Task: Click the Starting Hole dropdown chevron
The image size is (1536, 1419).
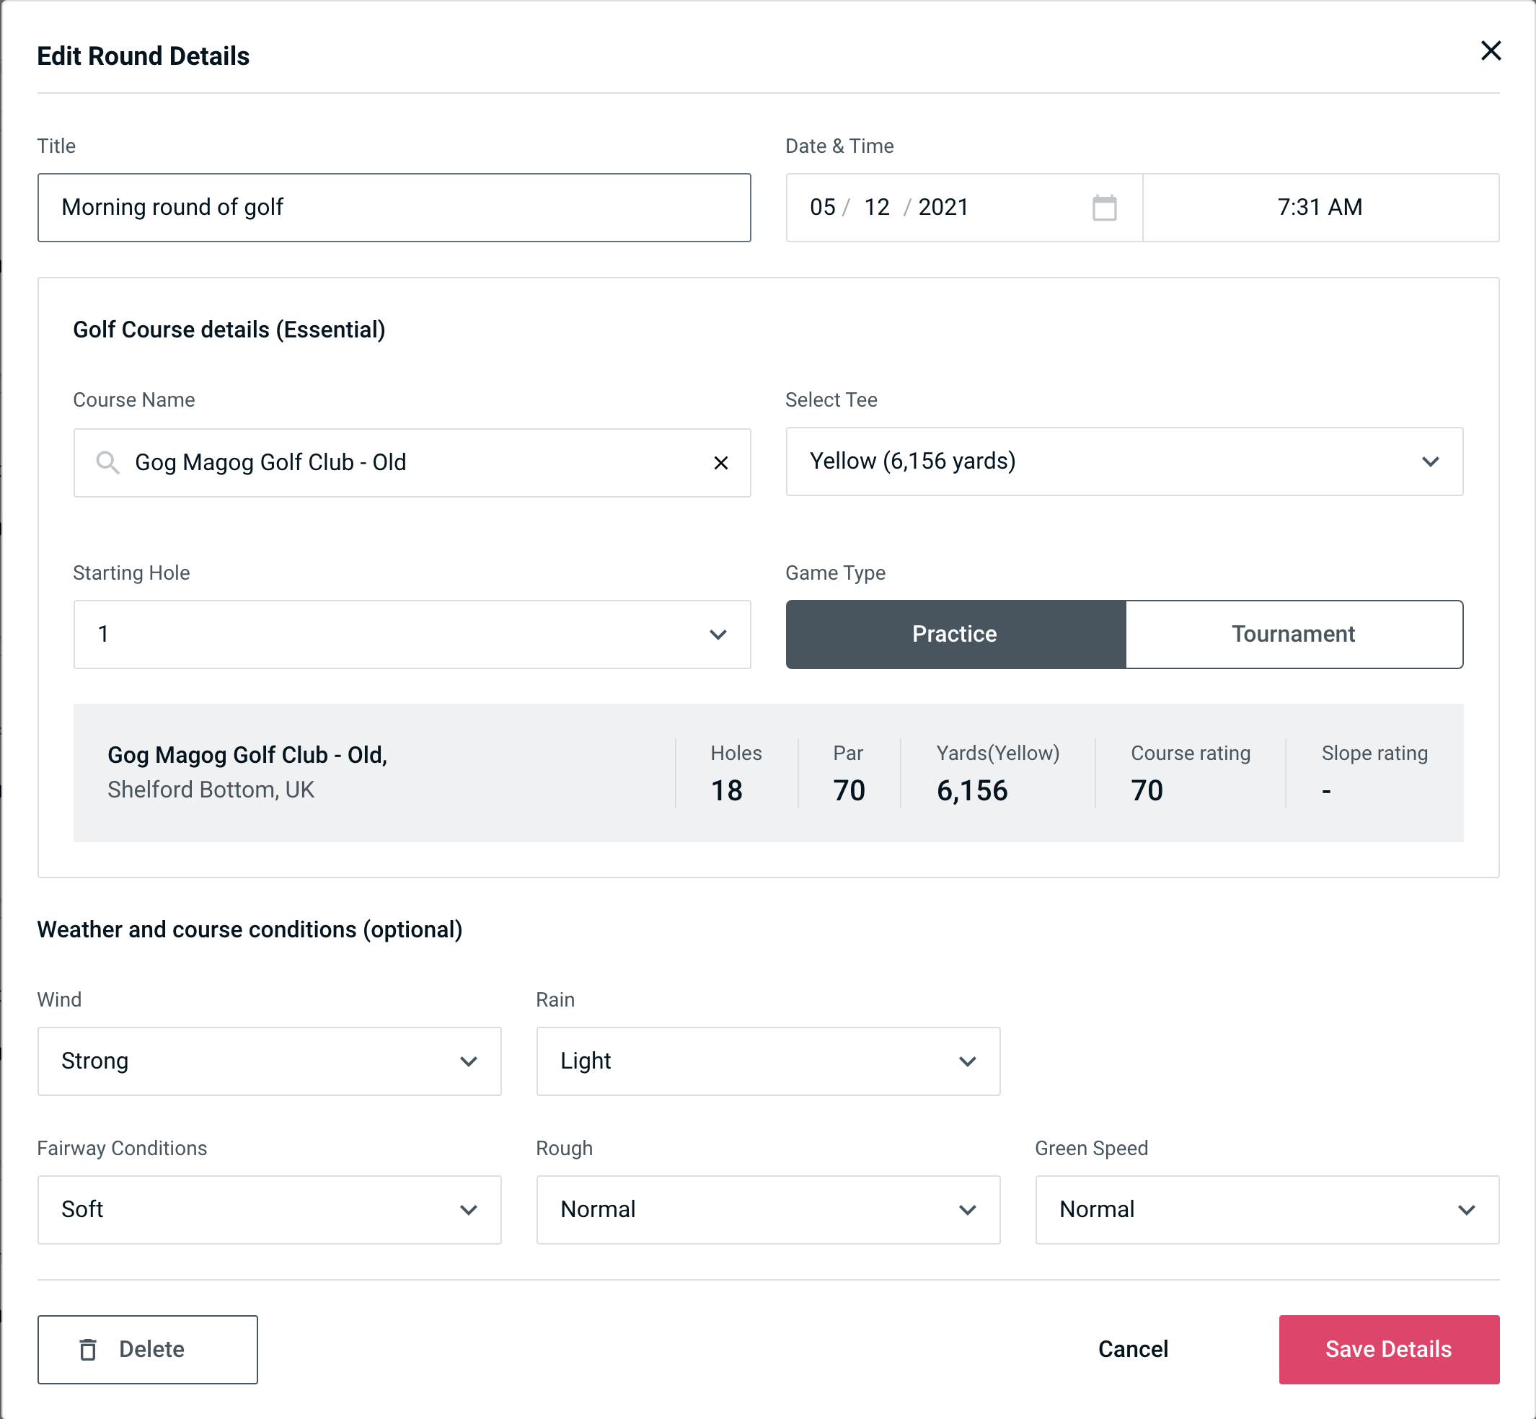Action: click(717, 634)
